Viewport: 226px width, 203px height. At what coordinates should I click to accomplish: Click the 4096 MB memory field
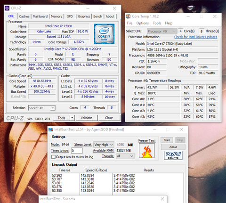click(x=121, y=145)
